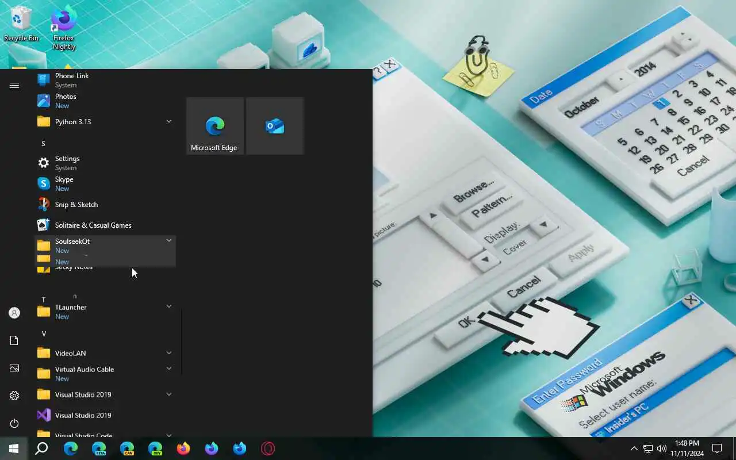736x460 pixels.
Task: Click the Windows Start button
Action: (14, 448)
